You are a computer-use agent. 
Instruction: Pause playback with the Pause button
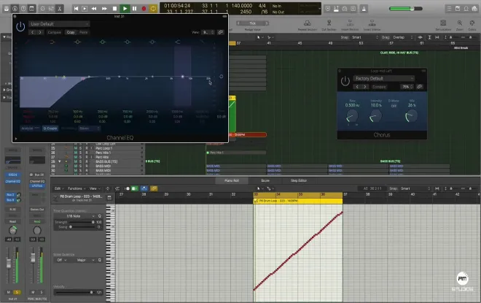coord(134,9)
